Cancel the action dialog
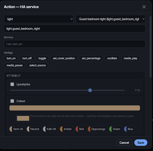The image size is (153, 151). click(124, 143)
